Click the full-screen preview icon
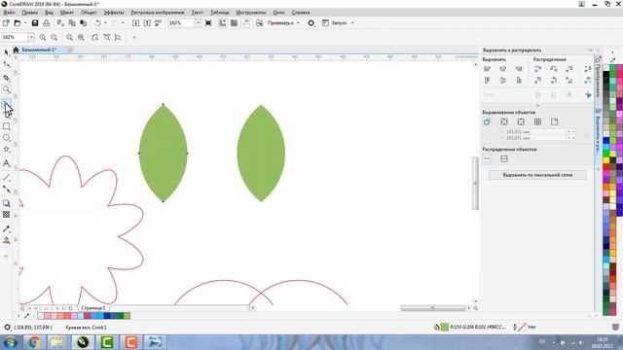Screen dimensions: 623x350 (208, 23)
